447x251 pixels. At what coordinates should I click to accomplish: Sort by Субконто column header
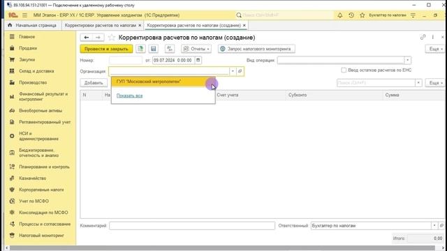pos(335,95)
